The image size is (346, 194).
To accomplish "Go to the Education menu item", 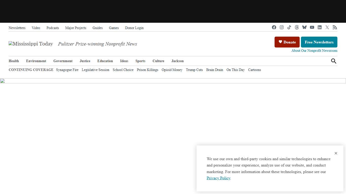I will coord(105,61).
